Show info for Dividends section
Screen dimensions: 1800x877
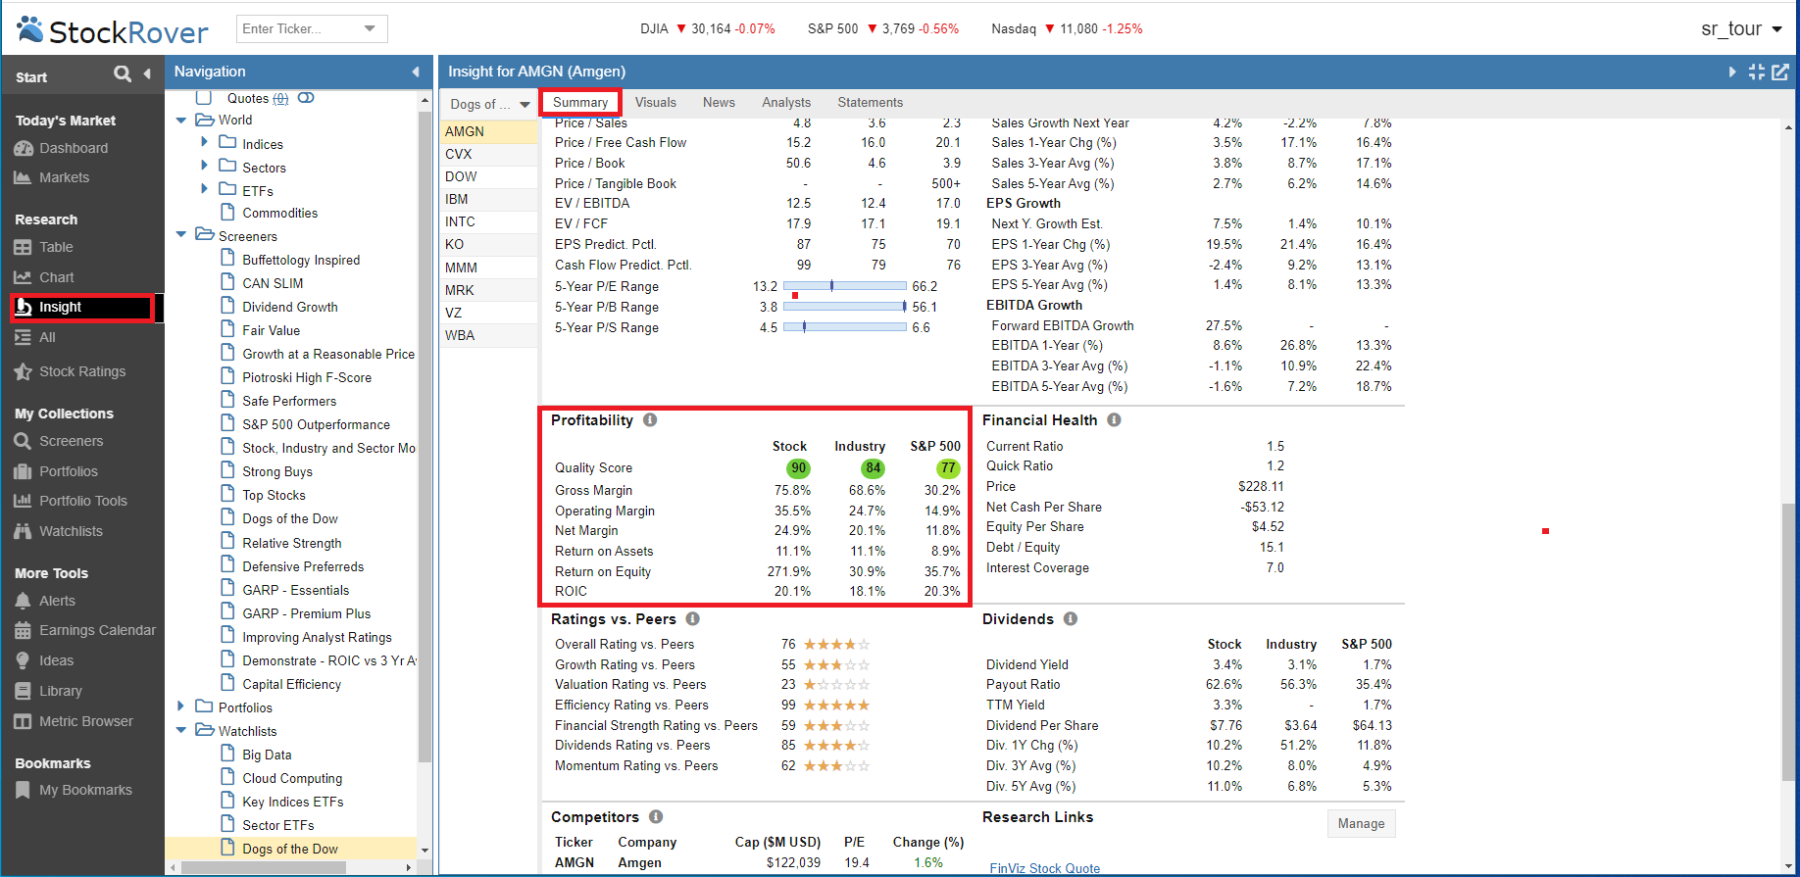point(1071,619)
